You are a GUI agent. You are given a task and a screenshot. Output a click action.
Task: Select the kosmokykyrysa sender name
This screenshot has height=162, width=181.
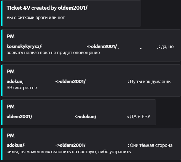(x=24, y=46)
